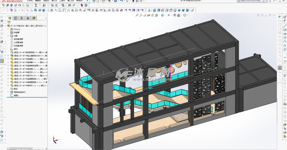The width and height of the screenshot is (287, 150).
Task: Expand the History tree node
Action: click(x=8, y=29)
